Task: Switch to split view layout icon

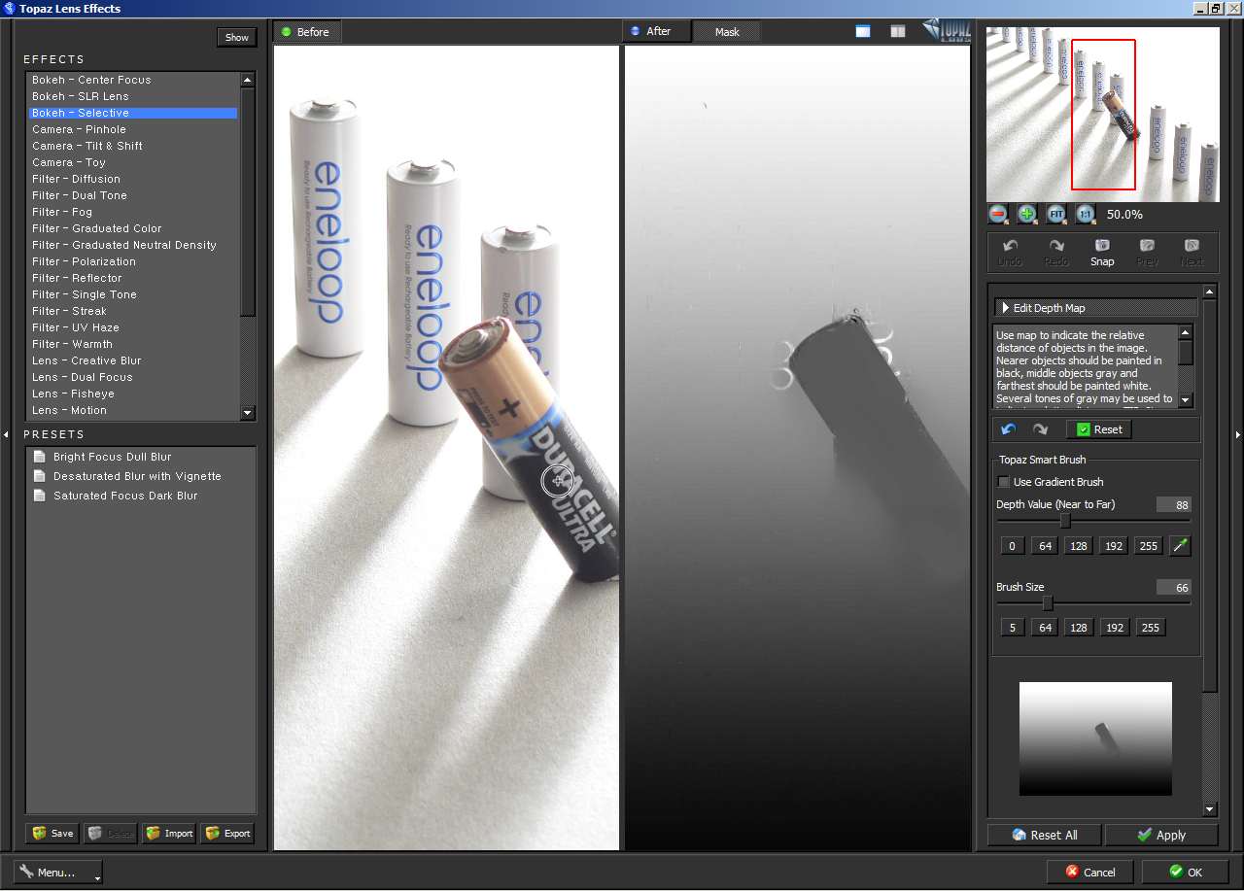Action: point(898,32)
